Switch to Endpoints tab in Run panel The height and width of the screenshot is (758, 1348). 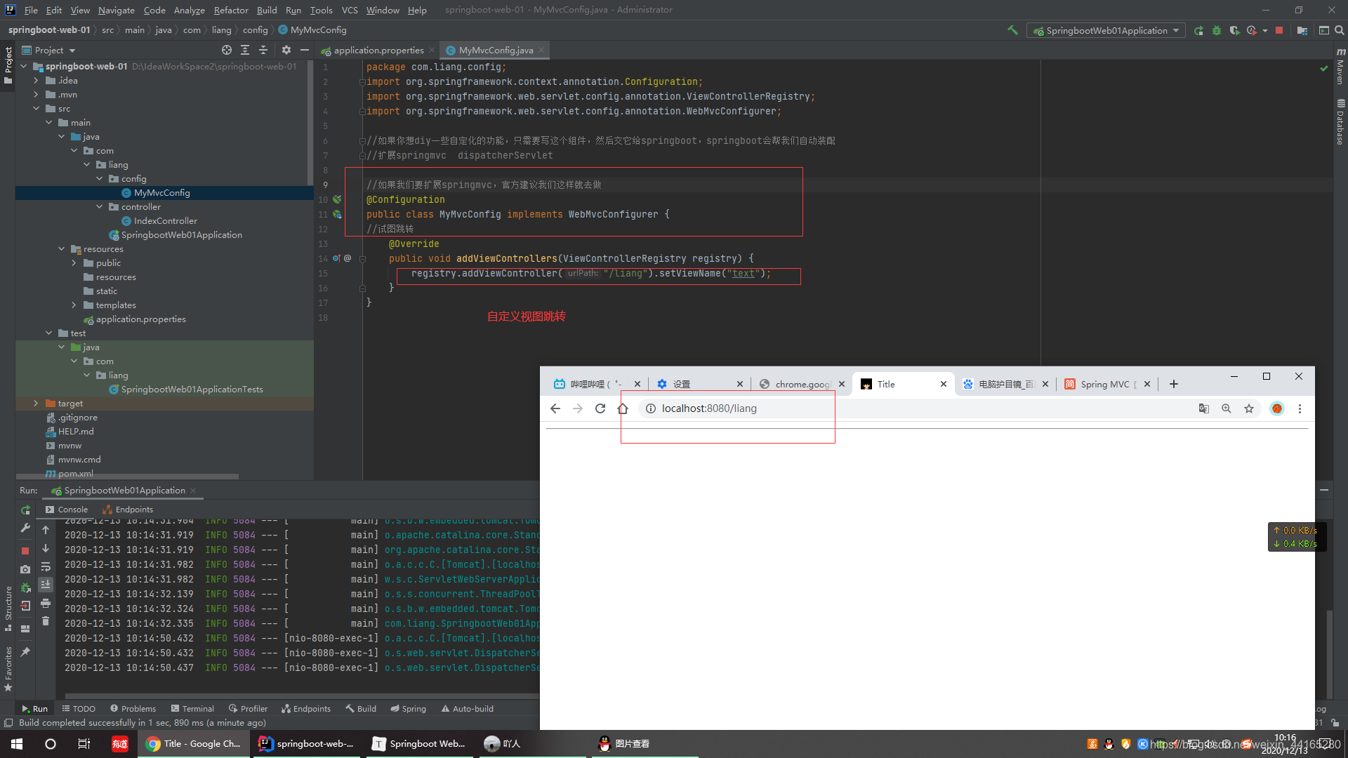pyautogui.click(x=128, y=510)
